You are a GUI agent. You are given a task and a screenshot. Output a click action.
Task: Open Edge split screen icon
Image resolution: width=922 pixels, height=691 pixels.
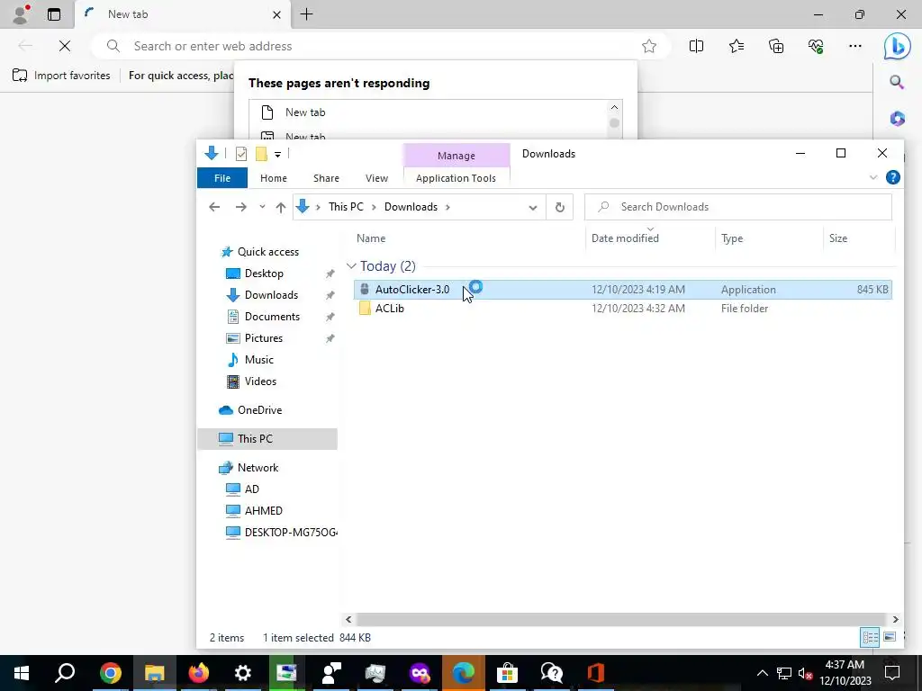[x=696, y=46]
